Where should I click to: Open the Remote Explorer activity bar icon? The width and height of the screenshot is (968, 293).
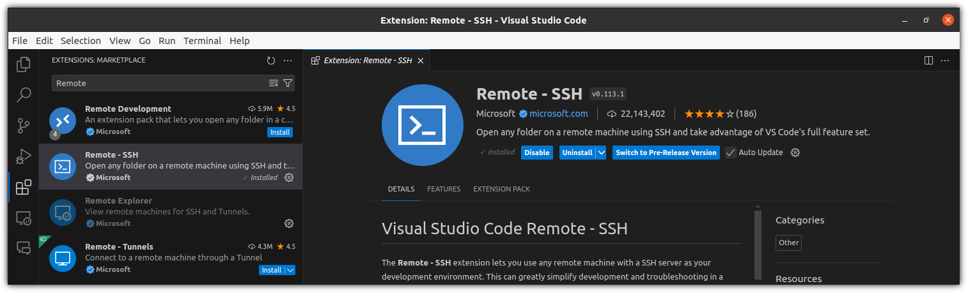[x=24, y=218]
